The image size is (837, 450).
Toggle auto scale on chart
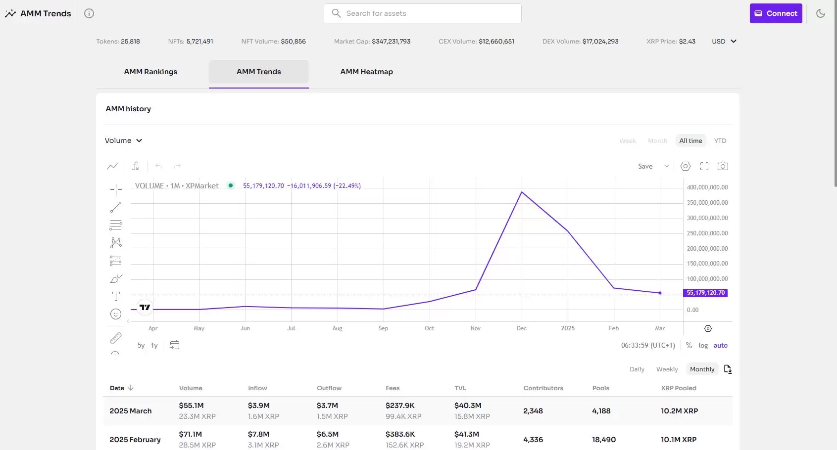pyautogui.click(x=720, y=346)
